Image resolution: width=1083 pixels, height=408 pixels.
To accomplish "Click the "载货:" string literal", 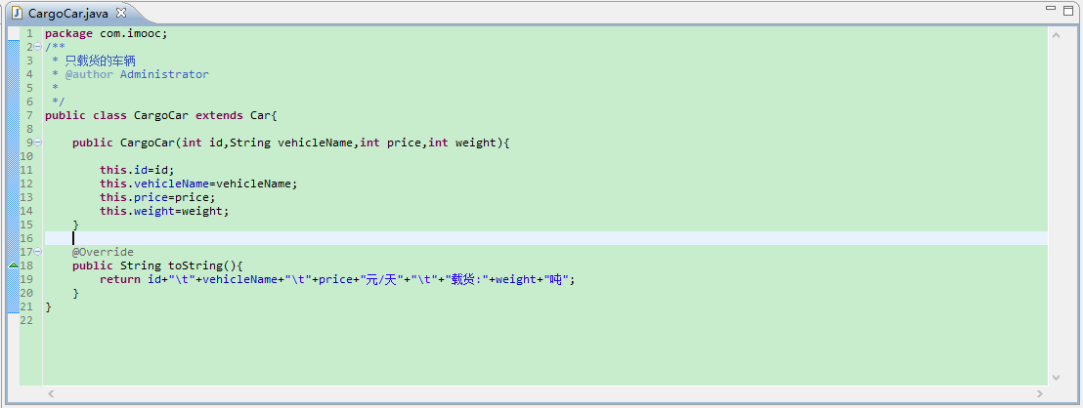I will 468,279.
